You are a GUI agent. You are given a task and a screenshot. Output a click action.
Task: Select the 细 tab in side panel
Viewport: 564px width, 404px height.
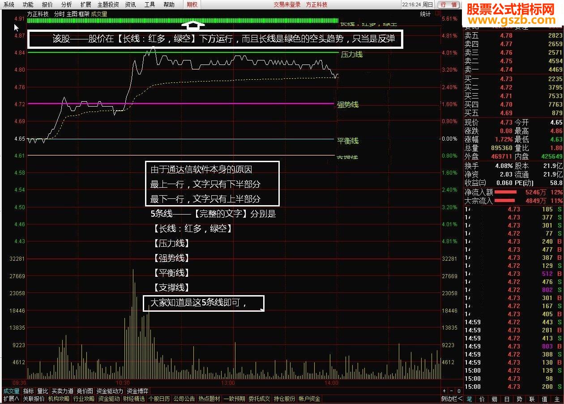[494, 399]
